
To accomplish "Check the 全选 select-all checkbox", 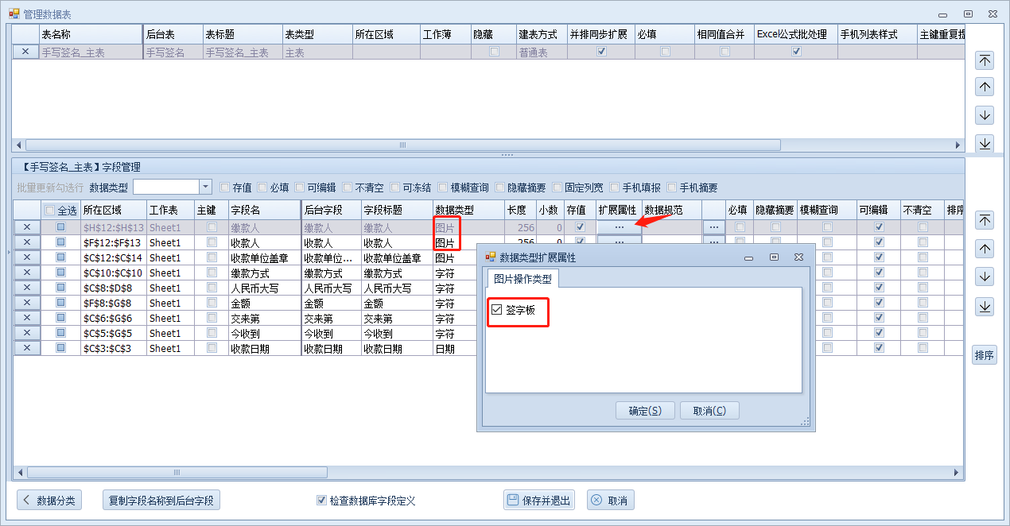I will (x=50, y=211).
